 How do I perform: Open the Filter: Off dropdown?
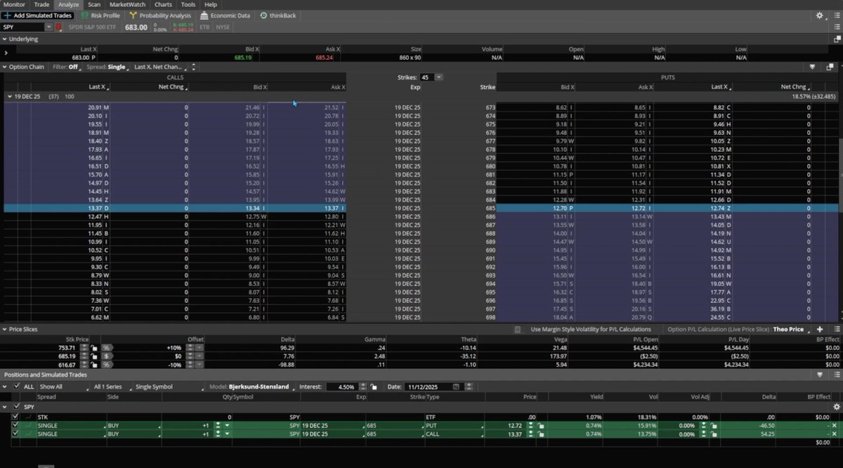point(66,67)
